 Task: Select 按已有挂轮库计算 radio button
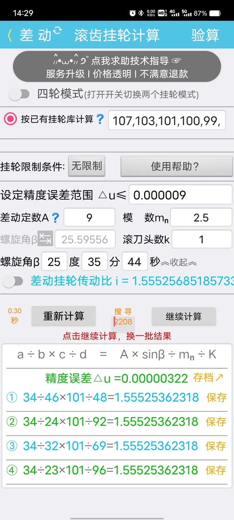pyautogui.click(x=10, y=119)
